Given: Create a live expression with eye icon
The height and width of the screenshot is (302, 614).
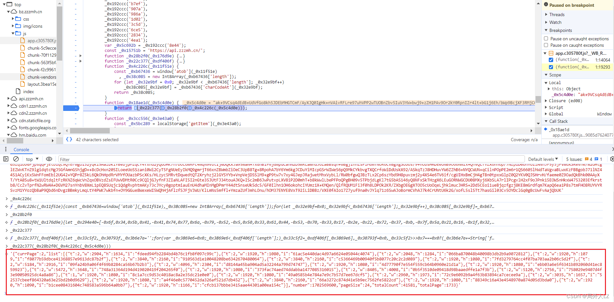Looking at the screenshot, I should [x=49, y=159].
